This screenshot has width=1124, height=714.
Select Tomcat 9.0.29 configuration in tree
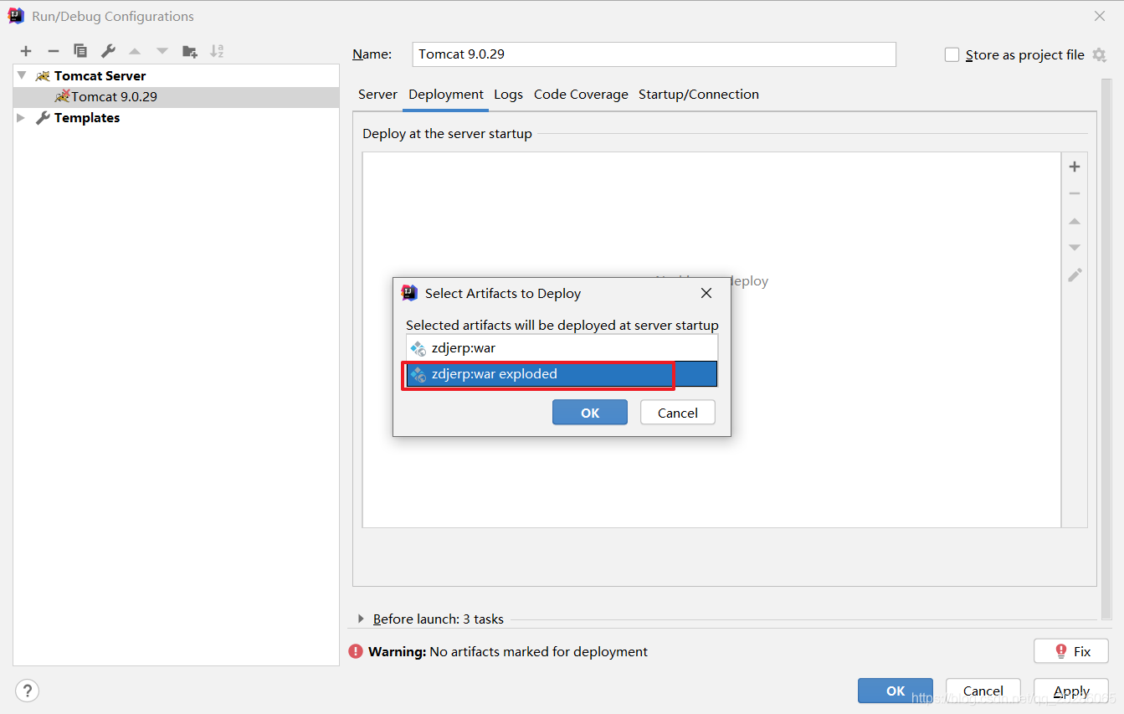tap(176, 97)
